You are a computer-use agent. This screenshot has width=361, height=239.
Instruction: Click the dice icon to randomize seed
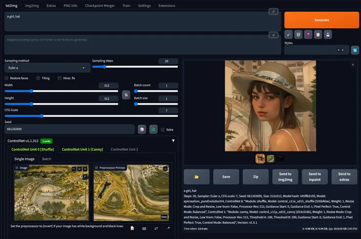click(141, 129)
